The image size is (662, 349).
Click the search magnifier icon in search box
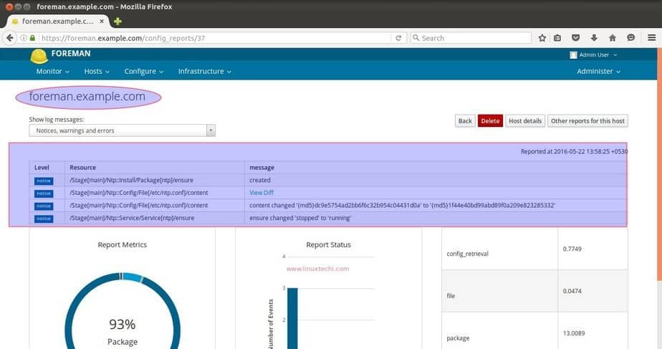pos(416,38)
